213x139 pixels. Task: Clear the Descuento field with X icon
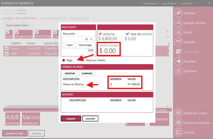(x=86, y=39)
